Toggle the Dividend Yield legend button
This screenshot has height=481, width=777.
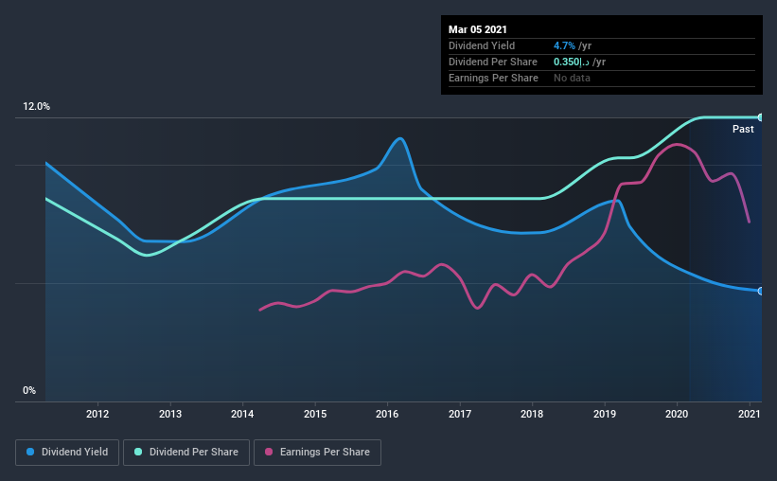[67, 453]
